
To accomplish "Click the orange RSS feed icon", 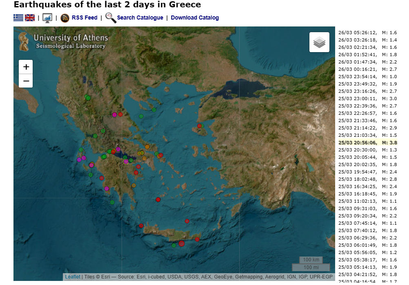I will [x=65, y=18].
